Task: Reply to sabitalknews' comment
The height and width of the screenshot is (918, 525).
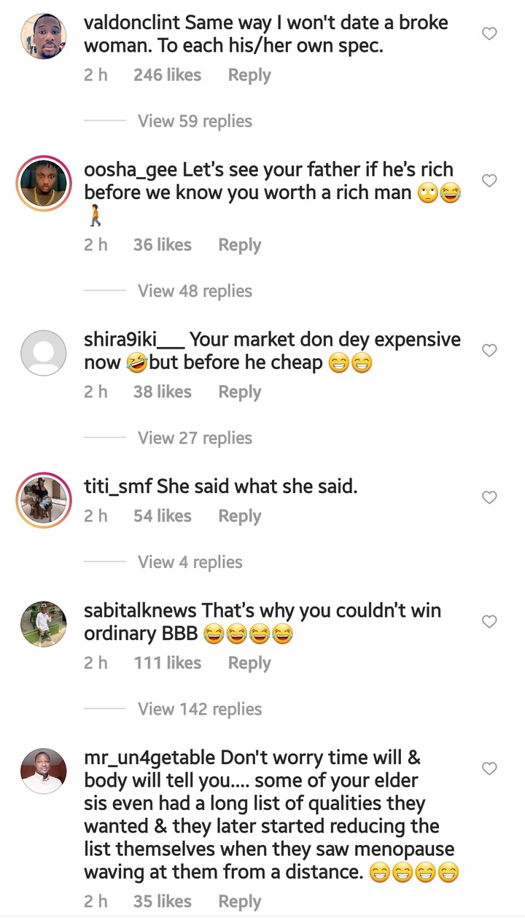Action: click(249, 663)
